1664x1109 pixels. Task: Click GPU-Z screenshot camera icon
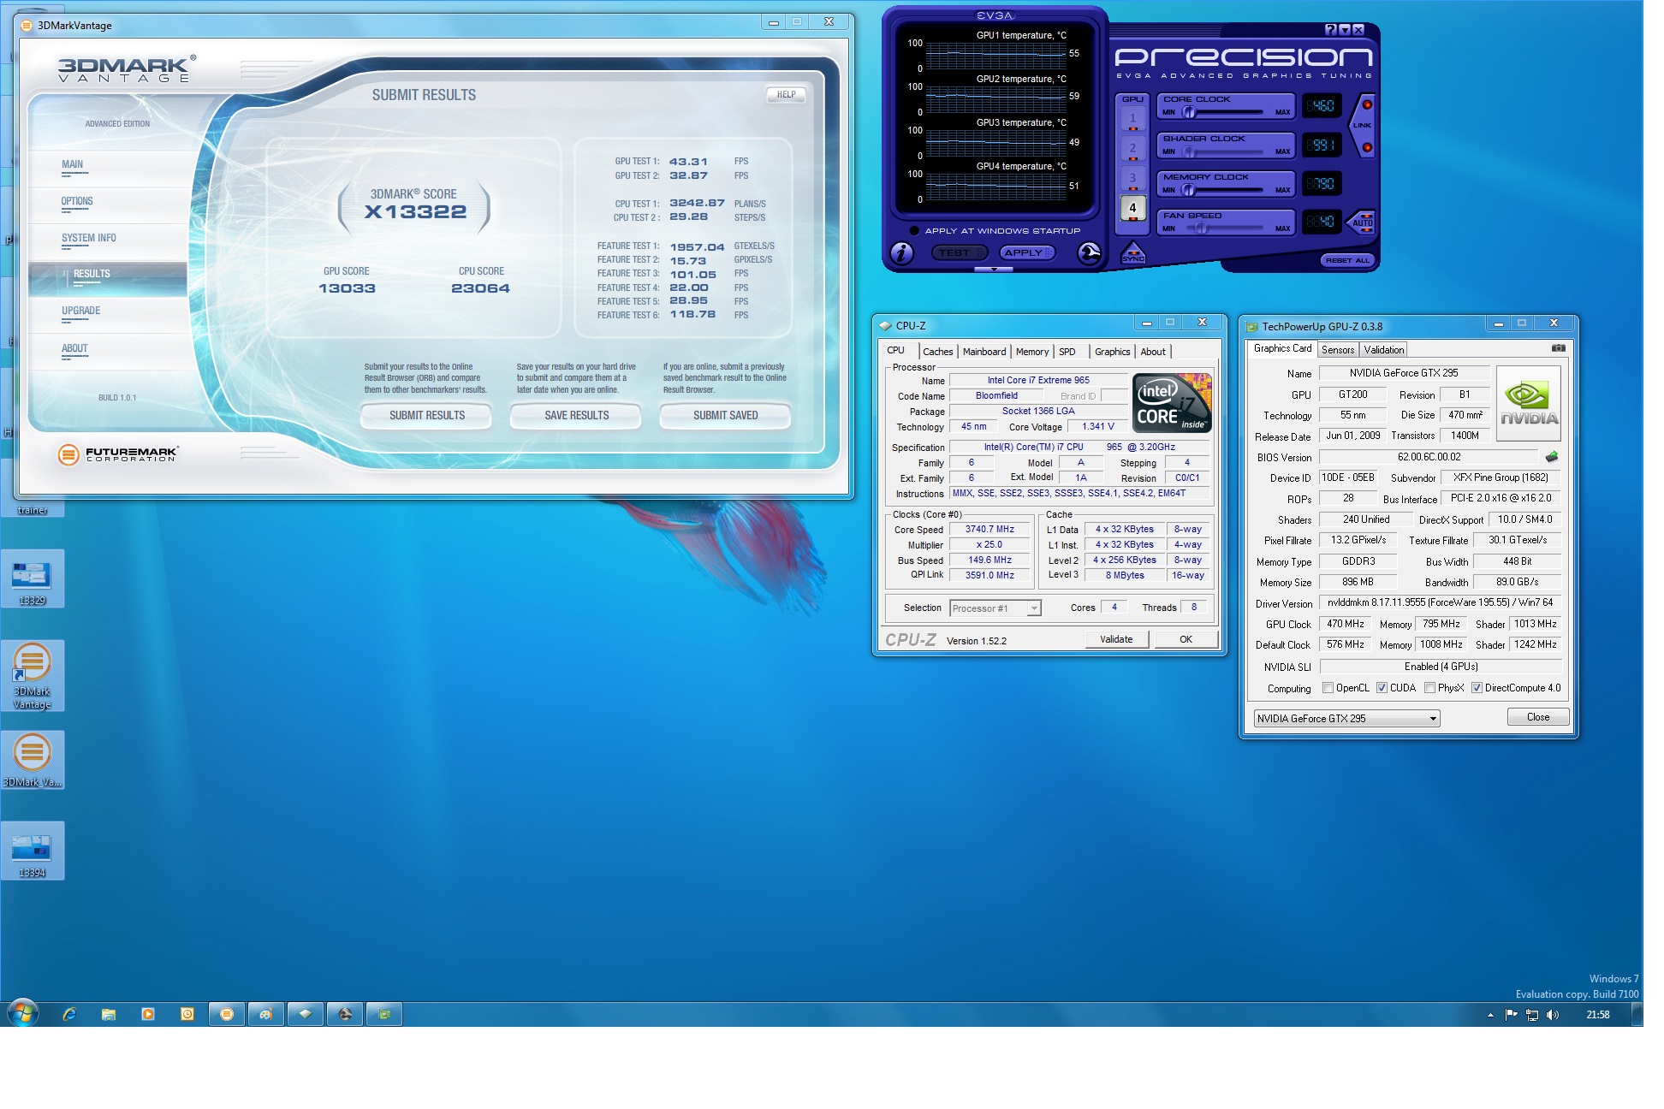[x=1558, y=348]
